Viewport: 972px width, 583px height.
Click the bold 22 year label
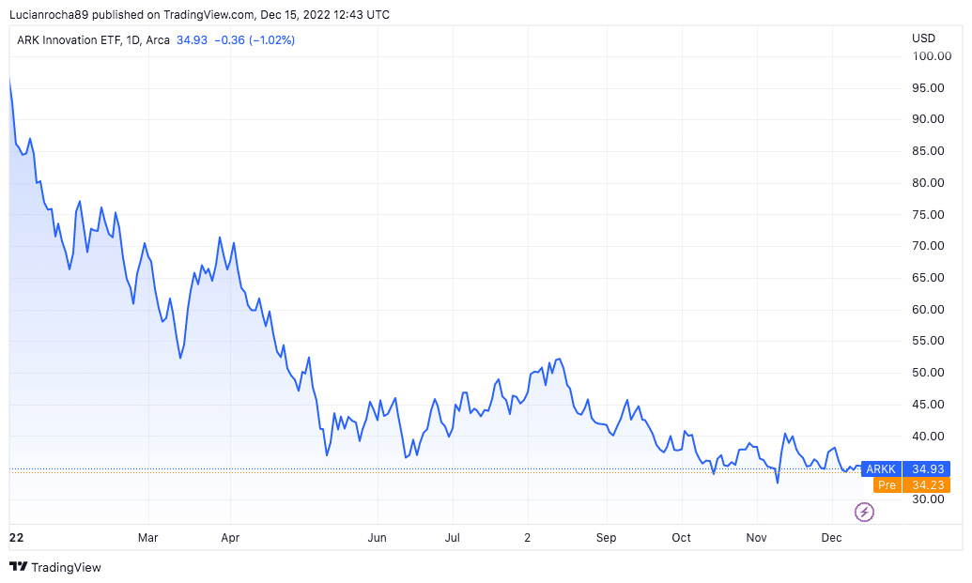pos(17,538)
